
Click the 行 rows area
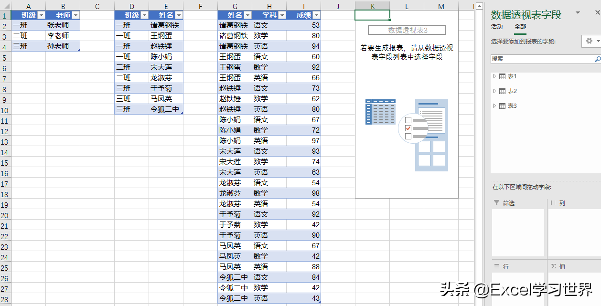click(518, 289)
